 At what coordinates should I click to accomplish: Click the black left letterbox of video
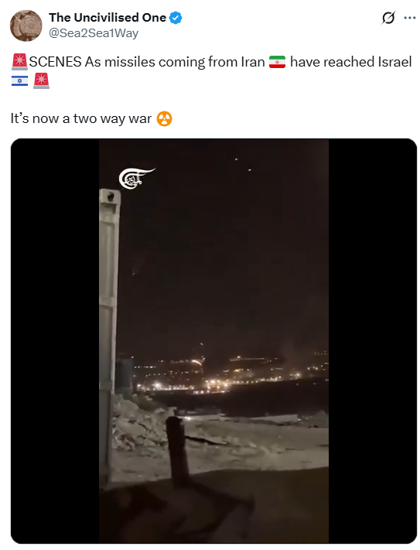[x=55, y=341]
